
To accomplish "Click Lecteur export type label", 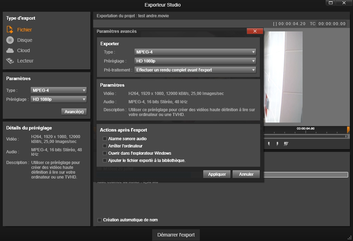I will 25,61.
